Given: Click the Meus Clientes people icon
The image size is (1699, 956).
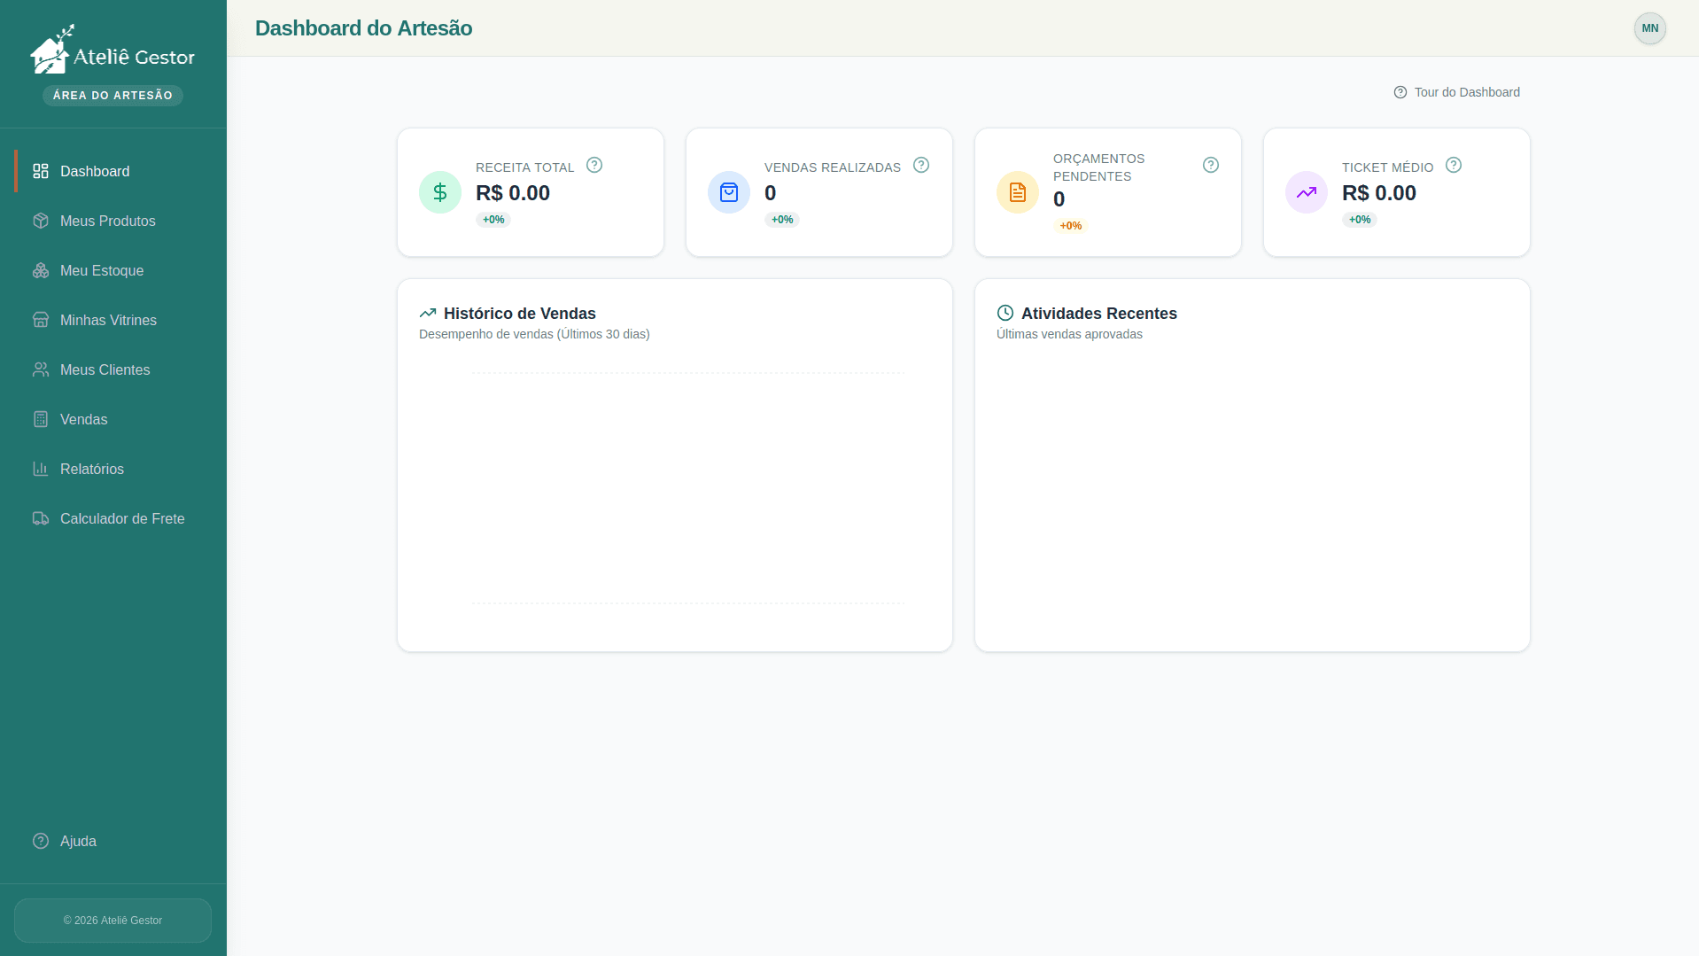Looking at the screenshot, I should coord(41,369).
